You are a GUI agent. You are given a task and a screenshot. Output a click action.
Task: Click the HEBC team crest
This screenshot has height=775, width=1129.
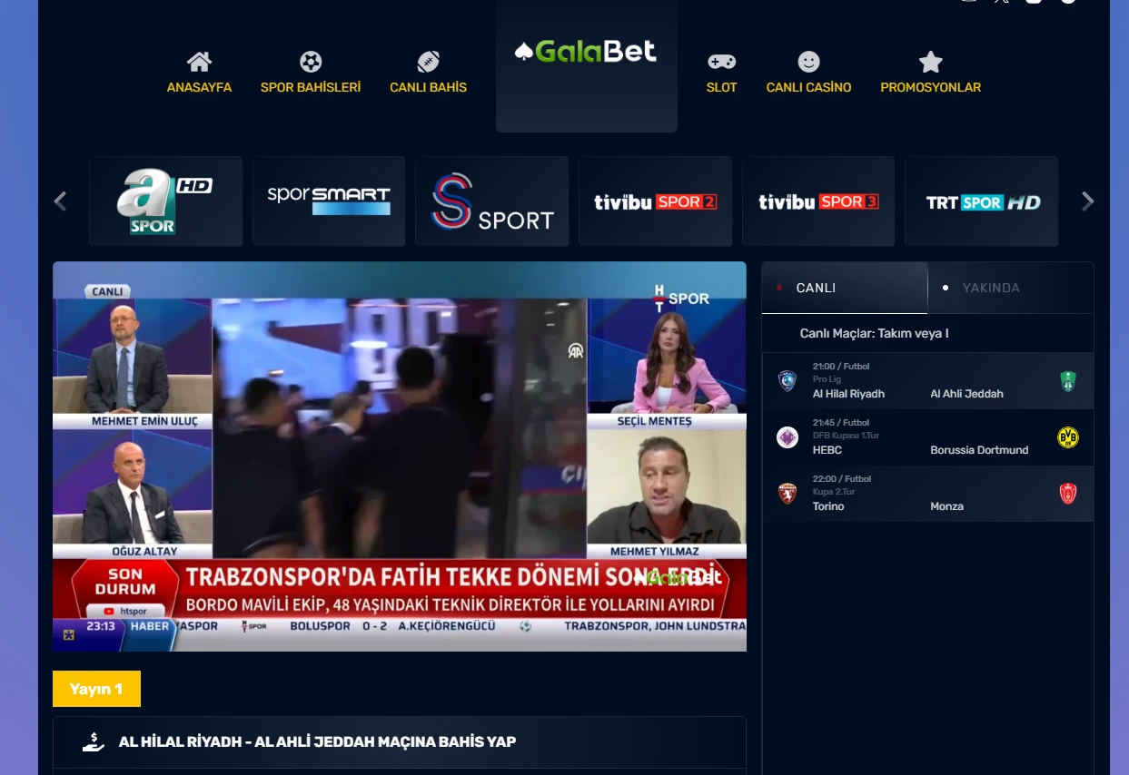click(x=787, y=437)
